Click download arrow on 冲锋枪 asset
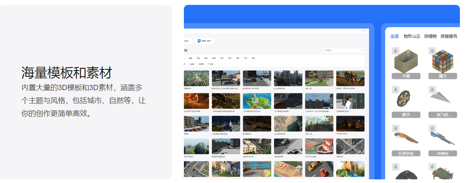 (432, 128)
